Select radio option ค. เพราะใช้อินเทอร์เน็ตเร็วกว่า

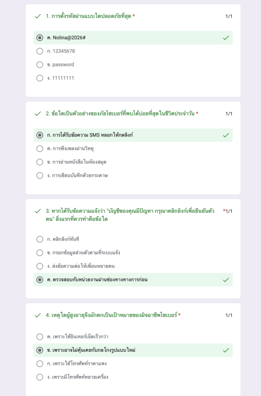pos(39,337)
